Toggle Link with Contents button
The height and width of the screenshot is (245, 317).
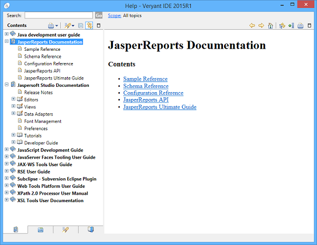[89, 25]
